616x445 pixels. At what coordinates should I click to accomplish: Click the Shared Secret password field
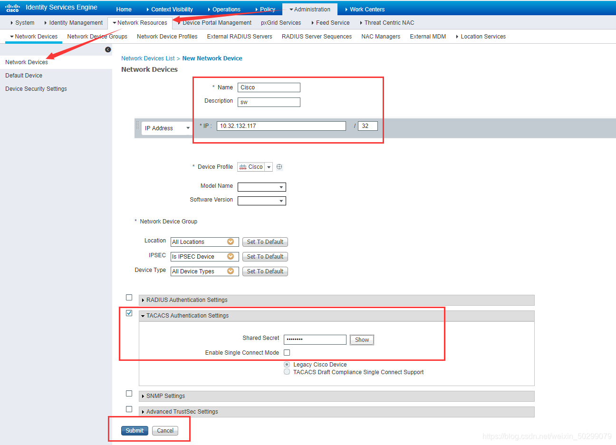pos(315,339)
